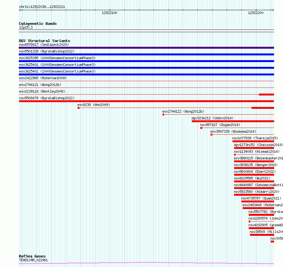Click the magenta TEAD1 gene line
The width and height of the screenshot is (283, 267).
coord(146,263)
